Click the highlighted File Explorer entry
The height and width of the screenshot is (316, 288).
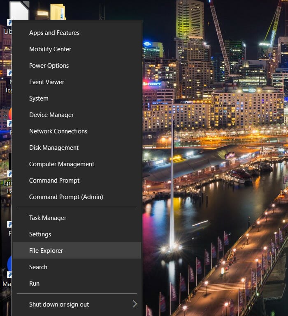tap(46, 251)
